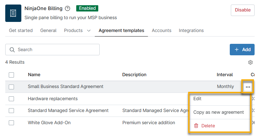This screenshot has width=256, height=136.
Task: Choose Delete from the context menu
Action: 220,126
